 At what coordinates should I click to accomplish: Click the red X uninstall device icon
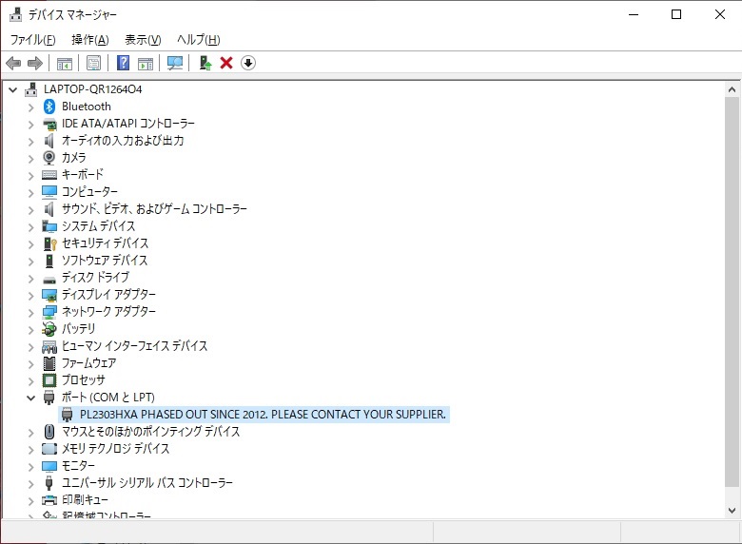pos(226,63)
